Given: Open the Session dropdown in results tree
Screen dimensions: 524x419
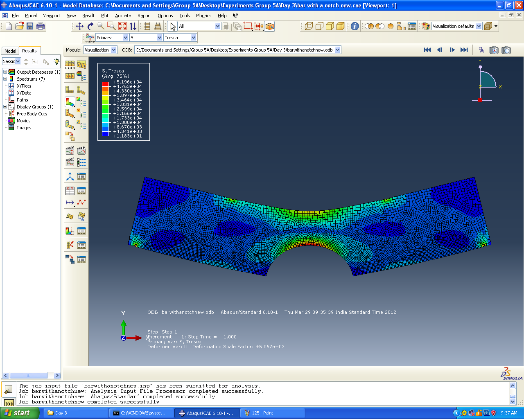Looking at the screenshot, I should coord(18,61).
